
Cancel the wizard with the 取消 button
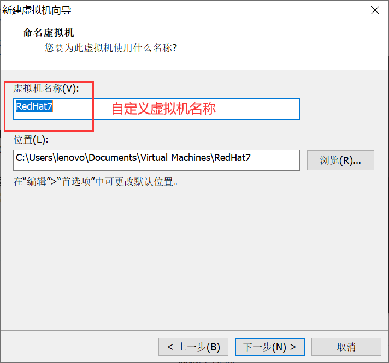click(x=346, y=347)
